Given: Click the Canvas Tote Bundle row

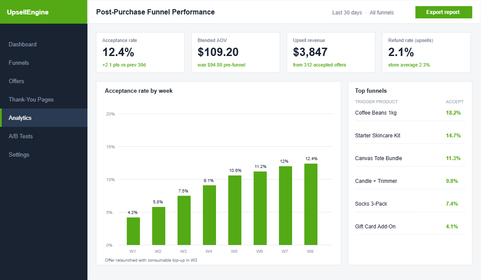Looking at the screenshot, I should pyautogui.click(x=410, y=158).
